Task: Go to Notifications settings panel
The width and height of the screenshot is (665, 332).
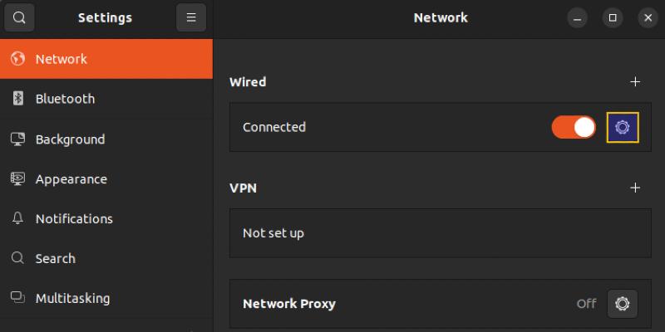Action: click(x=74, y=218)
